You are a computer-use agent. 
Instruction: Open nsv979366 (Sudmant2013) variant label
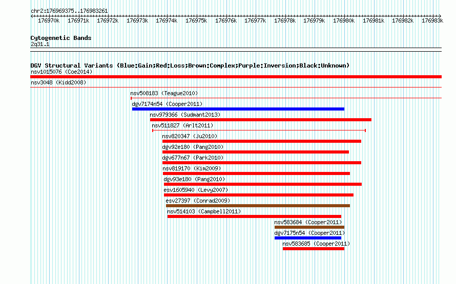pos(185,115)
